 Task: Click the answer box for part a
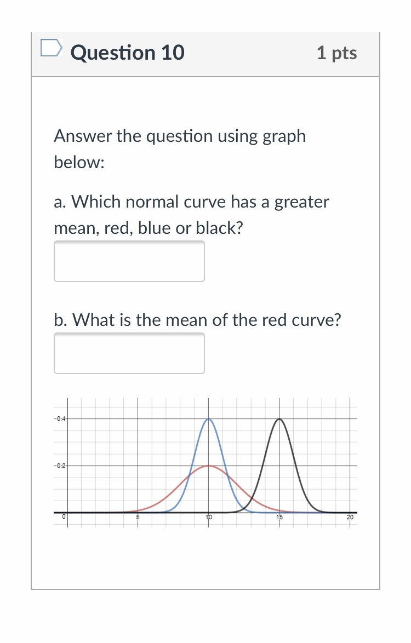point(129,261)
